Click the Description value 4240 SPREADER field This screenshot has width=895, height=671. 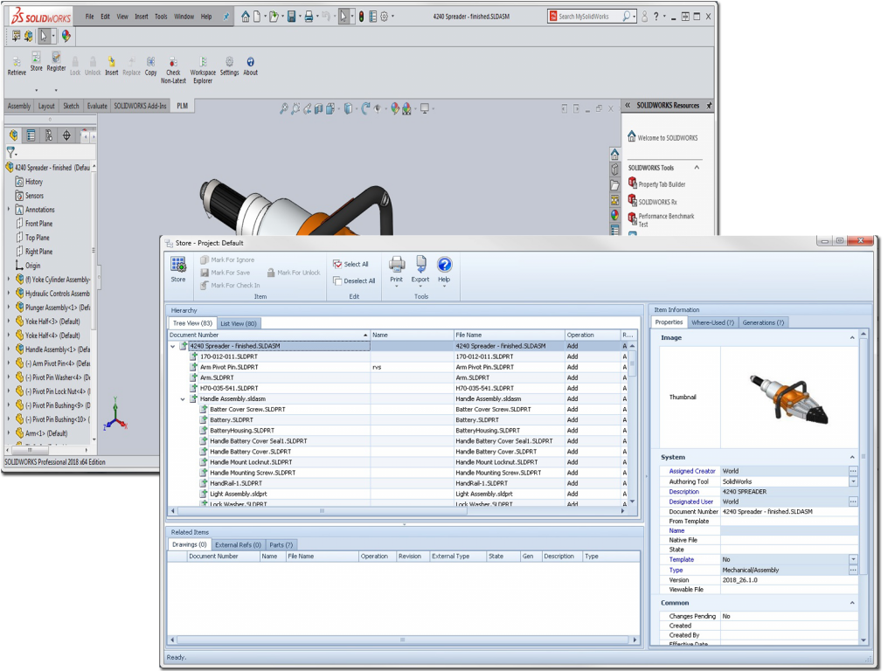[x=789, y=492]
